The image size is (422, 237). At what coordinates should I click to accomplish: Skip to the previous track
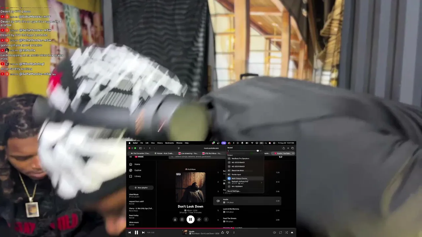[x=129, y=232]
